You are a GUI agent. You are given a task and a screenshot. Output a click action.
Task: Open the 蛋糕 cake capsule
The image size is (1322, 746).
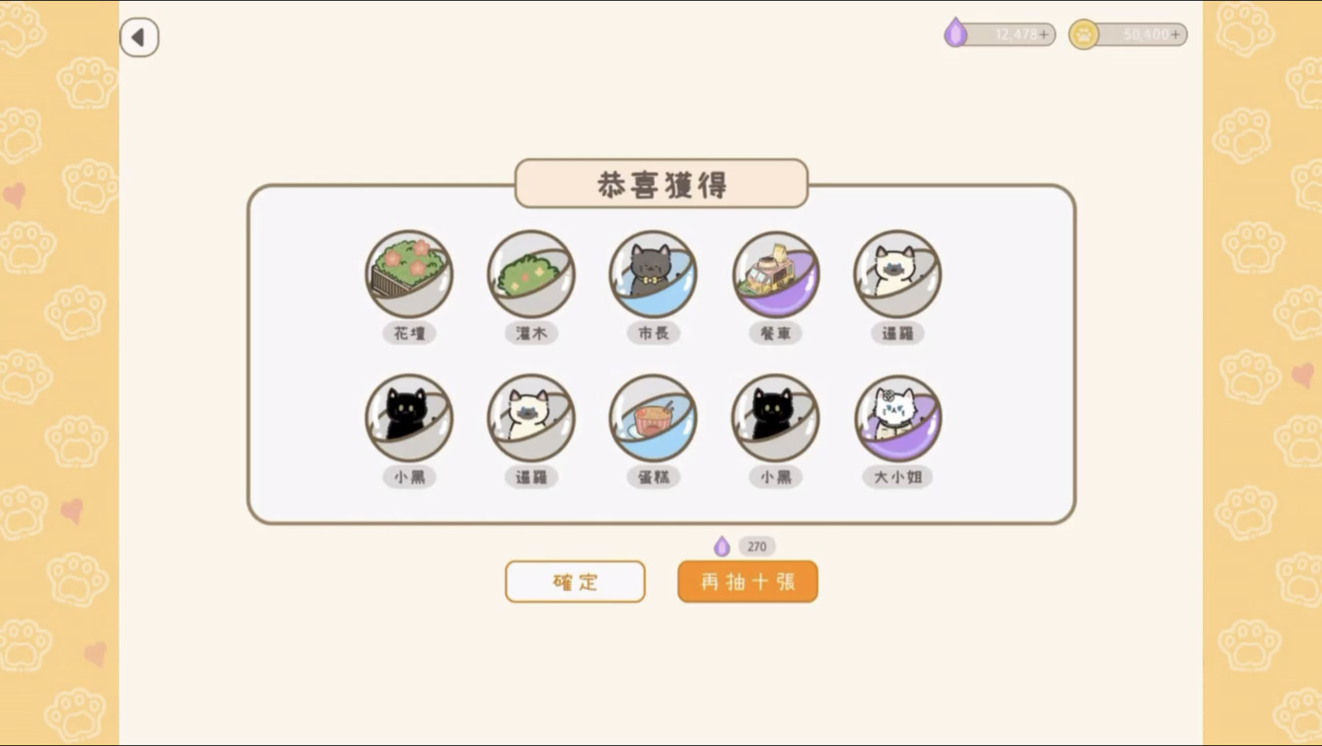coord(653,418)
